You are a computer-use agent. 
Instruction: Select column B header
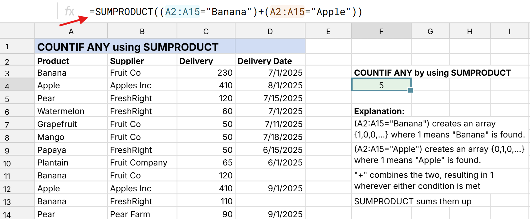(142, 31)
